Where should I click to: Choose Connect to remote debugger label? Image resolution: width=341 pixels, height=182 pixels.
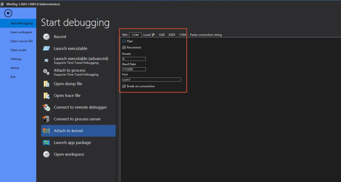(x=80, y=107)
